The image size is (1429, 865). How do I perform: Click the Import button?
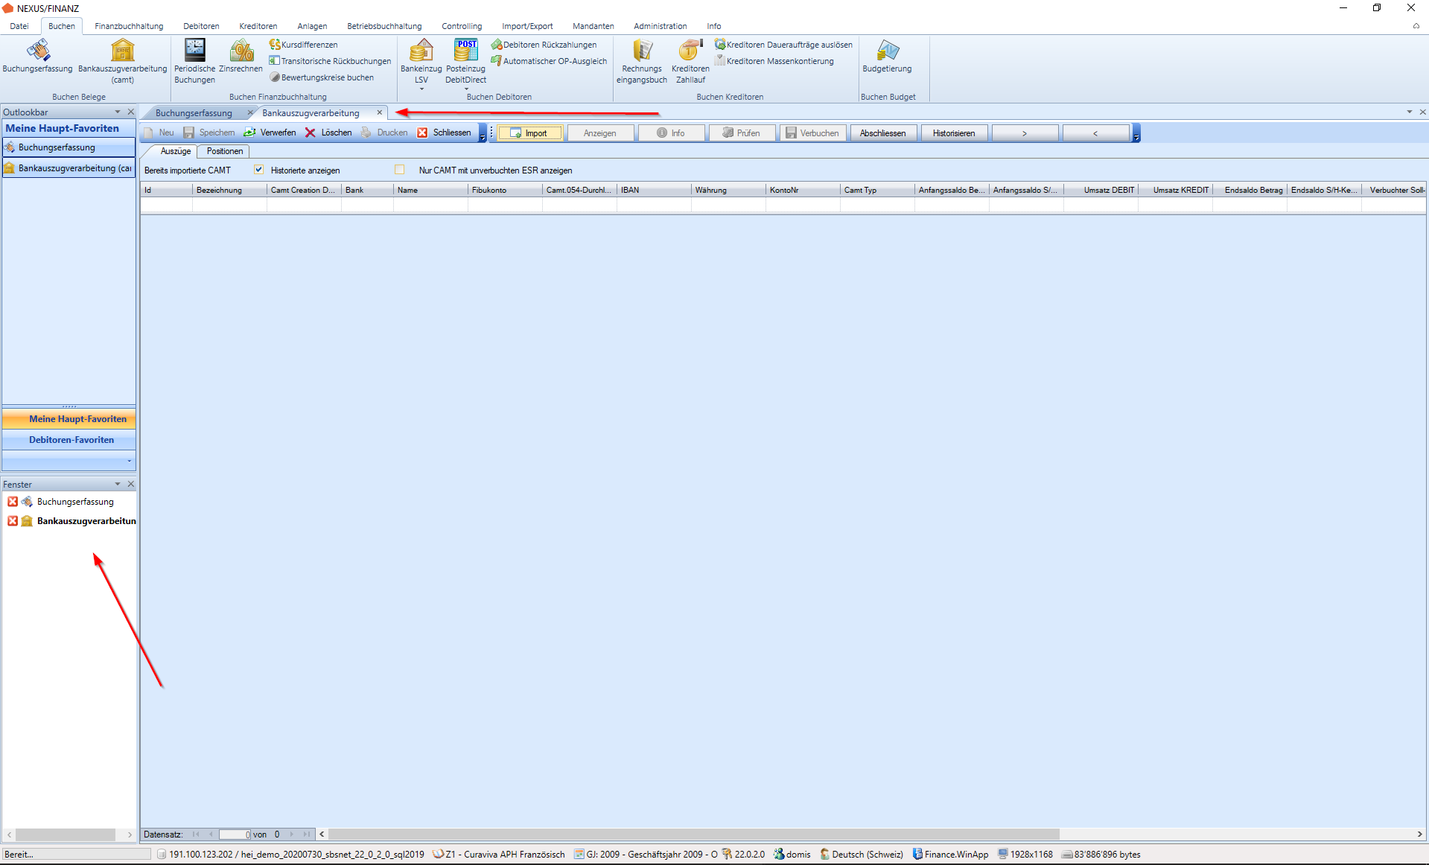click(x=530, y=133)
